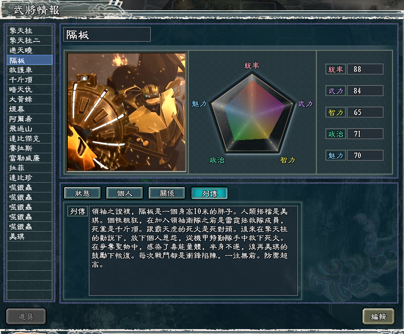The height and width of the screenshot is (334, 404).
Task: Click the 統率 stat value field
Action: 365,69
